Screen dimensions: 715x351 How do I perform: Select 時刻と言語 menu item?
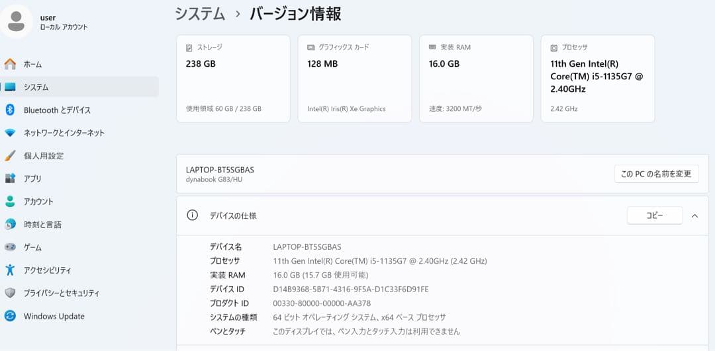click(79, 225)
